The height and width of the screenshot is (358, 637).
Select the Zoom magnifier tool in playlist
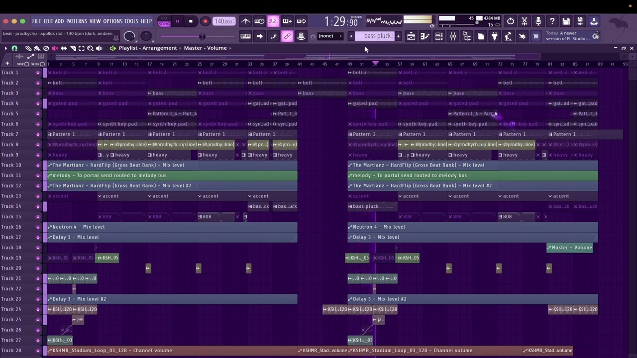91,48
